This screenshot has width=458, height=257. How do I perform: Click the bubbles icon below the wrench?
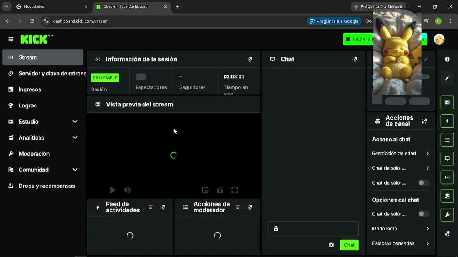click(447, 234)
